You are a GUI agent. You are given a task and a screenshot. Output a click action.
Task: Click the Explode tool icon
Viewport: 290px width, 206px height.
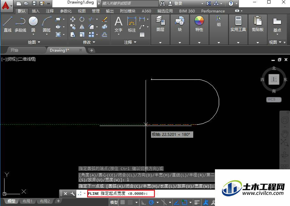coord(104,27)
